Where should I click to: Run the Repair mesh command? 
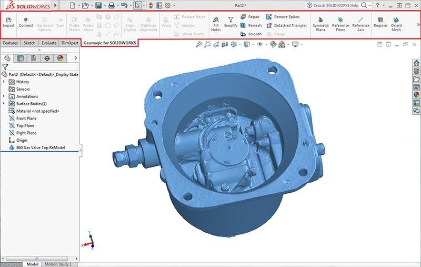click(250, 17)
